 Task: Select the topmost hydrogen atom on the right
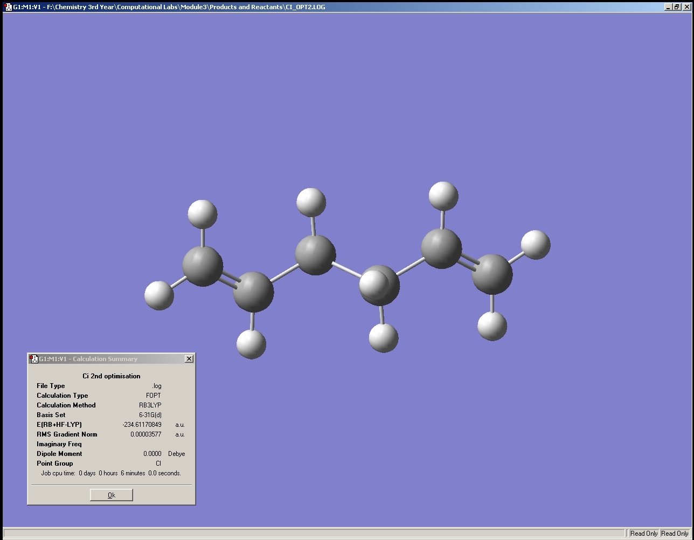(443, 196)
